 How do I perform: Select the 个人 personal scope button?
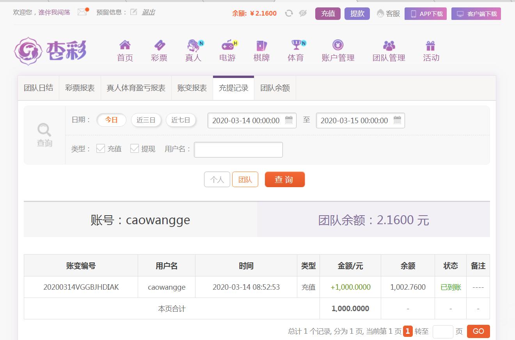[x=217, y=179]
